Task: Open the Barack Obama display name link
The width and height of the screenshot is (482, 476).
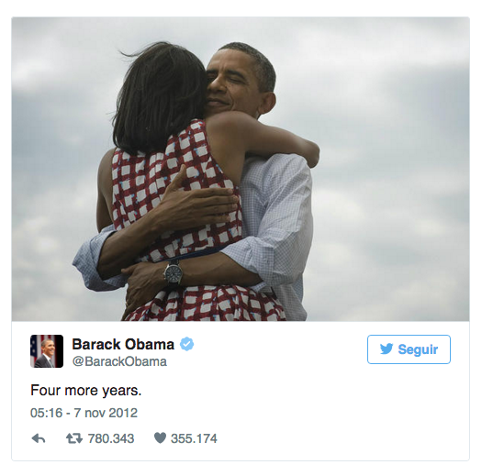Action: (123, 344)
